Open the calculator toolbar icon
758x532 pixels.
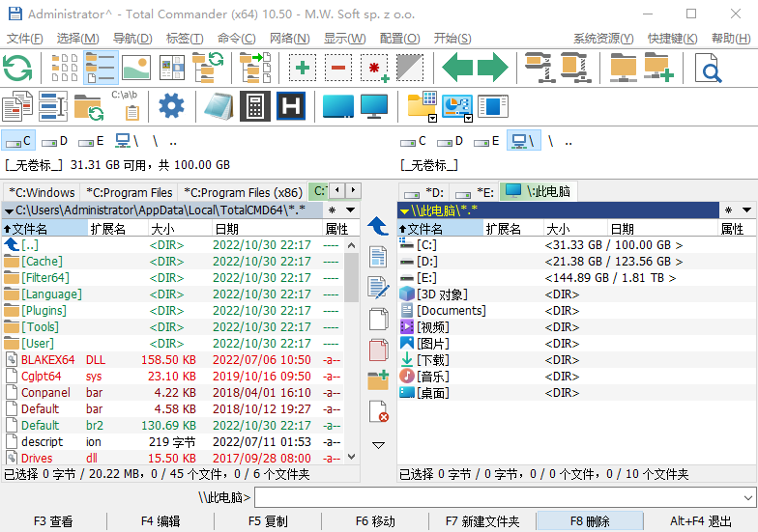coord(255,106)
